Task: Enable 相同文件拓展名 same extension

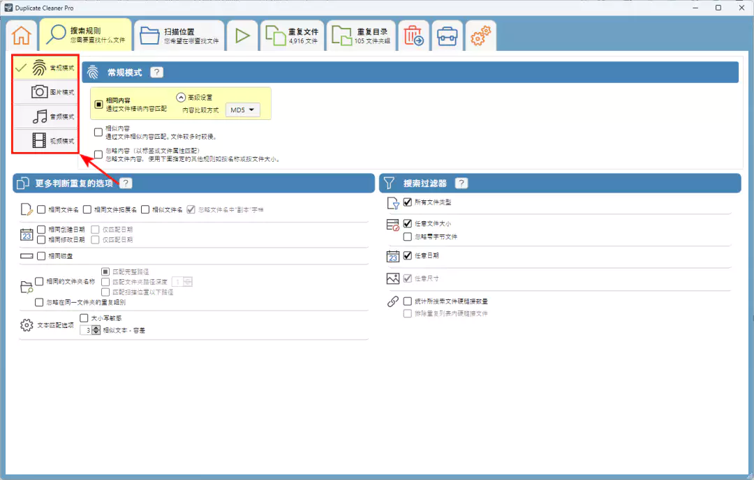Action: 87,209
